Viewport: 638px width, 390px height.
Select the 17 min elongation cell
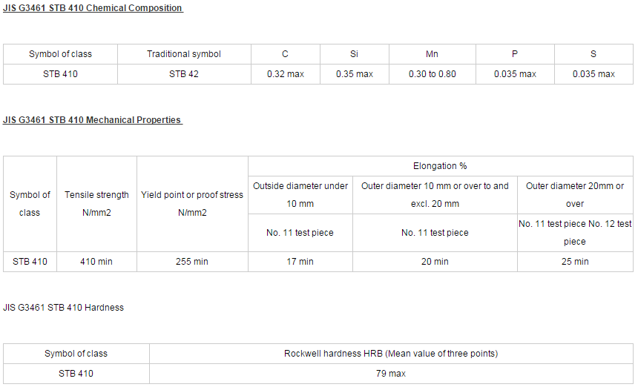(x=300, y=262)
